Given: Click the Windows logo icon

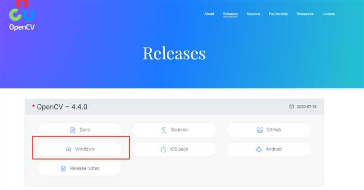Looking at the screenshot, I should (x=69, y=149).
